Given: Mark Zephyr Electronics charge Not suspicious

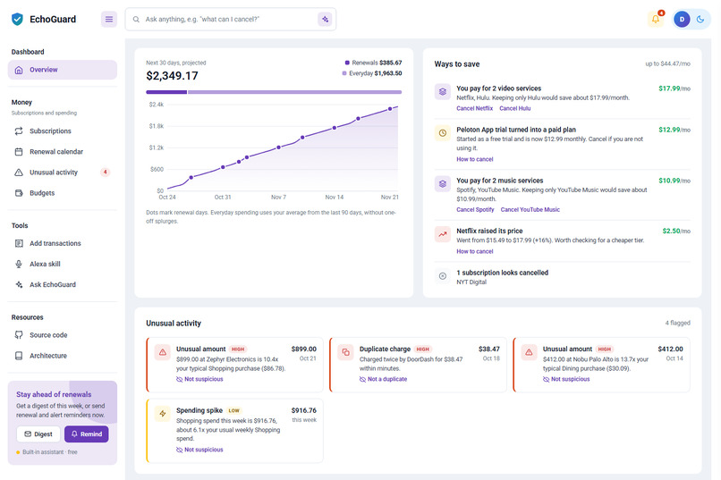Looking at the screenshot, I should click(x=199, y=379).
